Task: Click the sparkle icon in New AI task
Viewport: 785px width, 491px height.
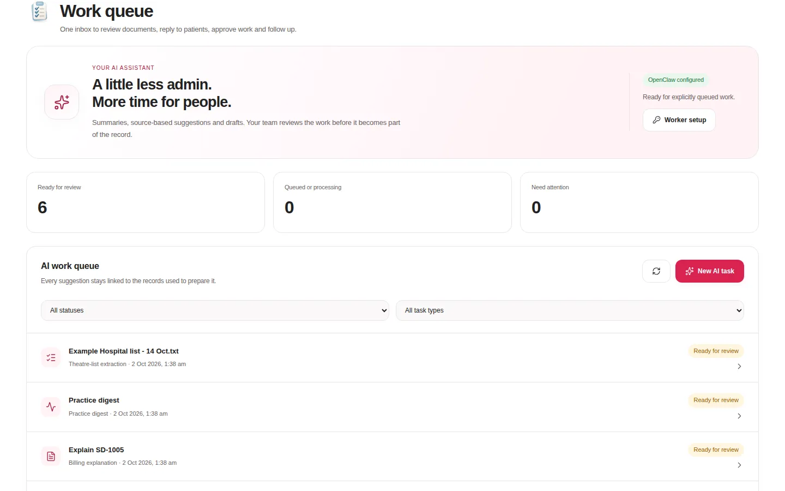Action: click(690, 271)
